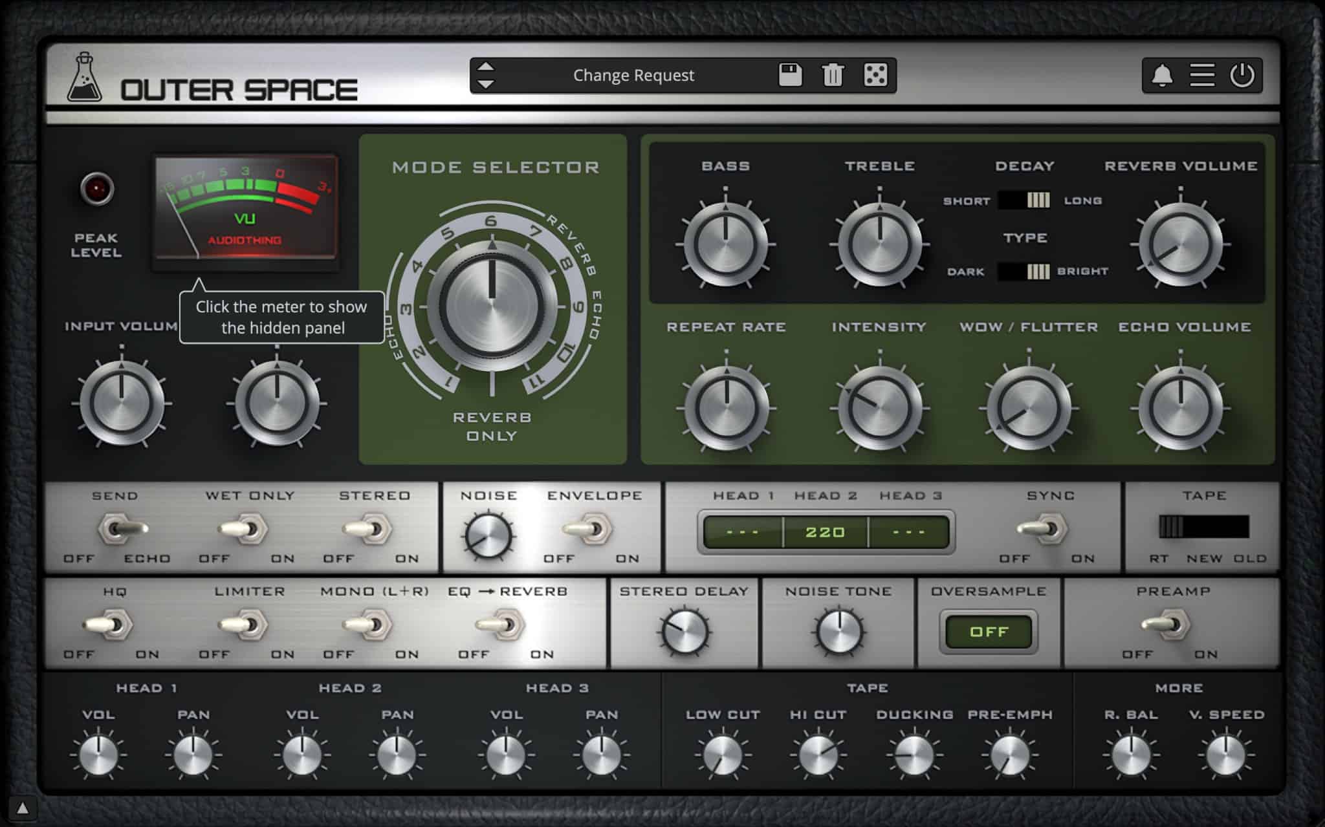Flip the Send Off/Echo switch
This screenshot has width=1325, height=827.
point(122,529)
